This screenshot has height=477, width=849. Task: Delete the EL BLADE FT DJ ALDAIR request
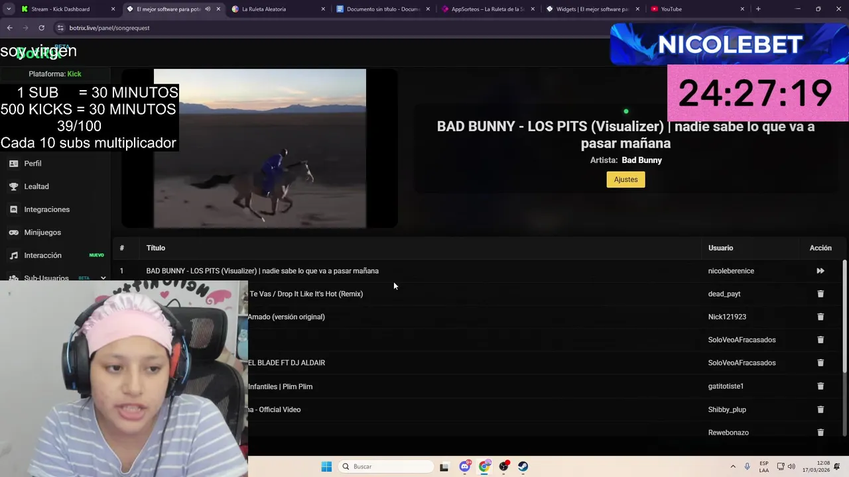[x=820, y=362]
